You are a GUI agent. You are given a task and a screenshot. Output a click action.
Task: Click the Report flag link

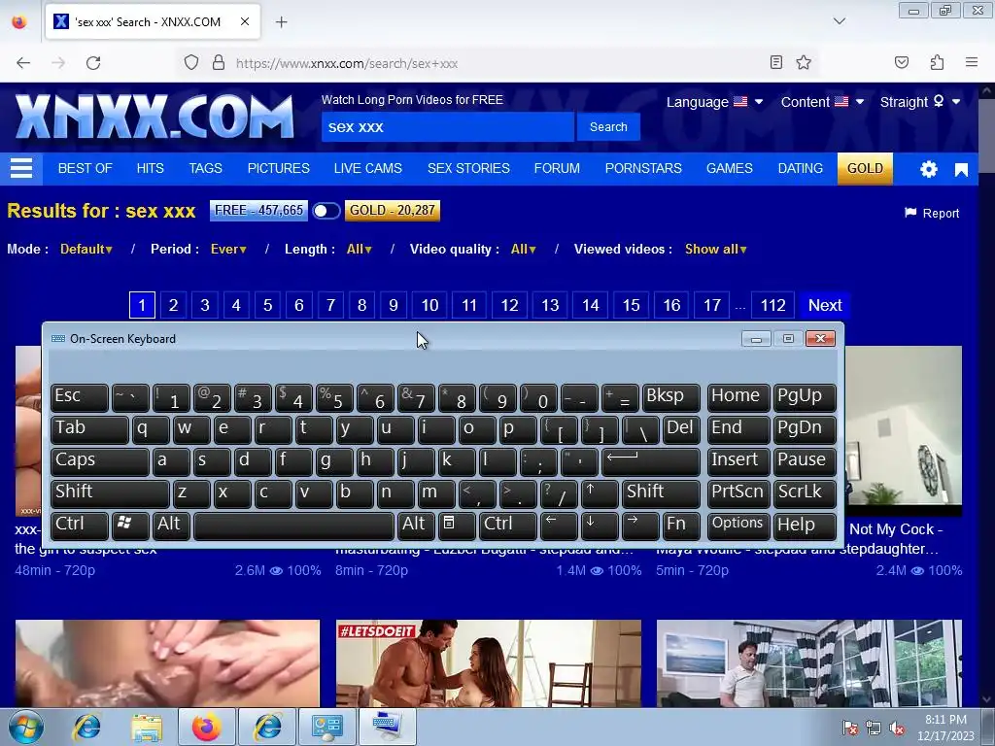pyautogui.click(x=932, y=213)
